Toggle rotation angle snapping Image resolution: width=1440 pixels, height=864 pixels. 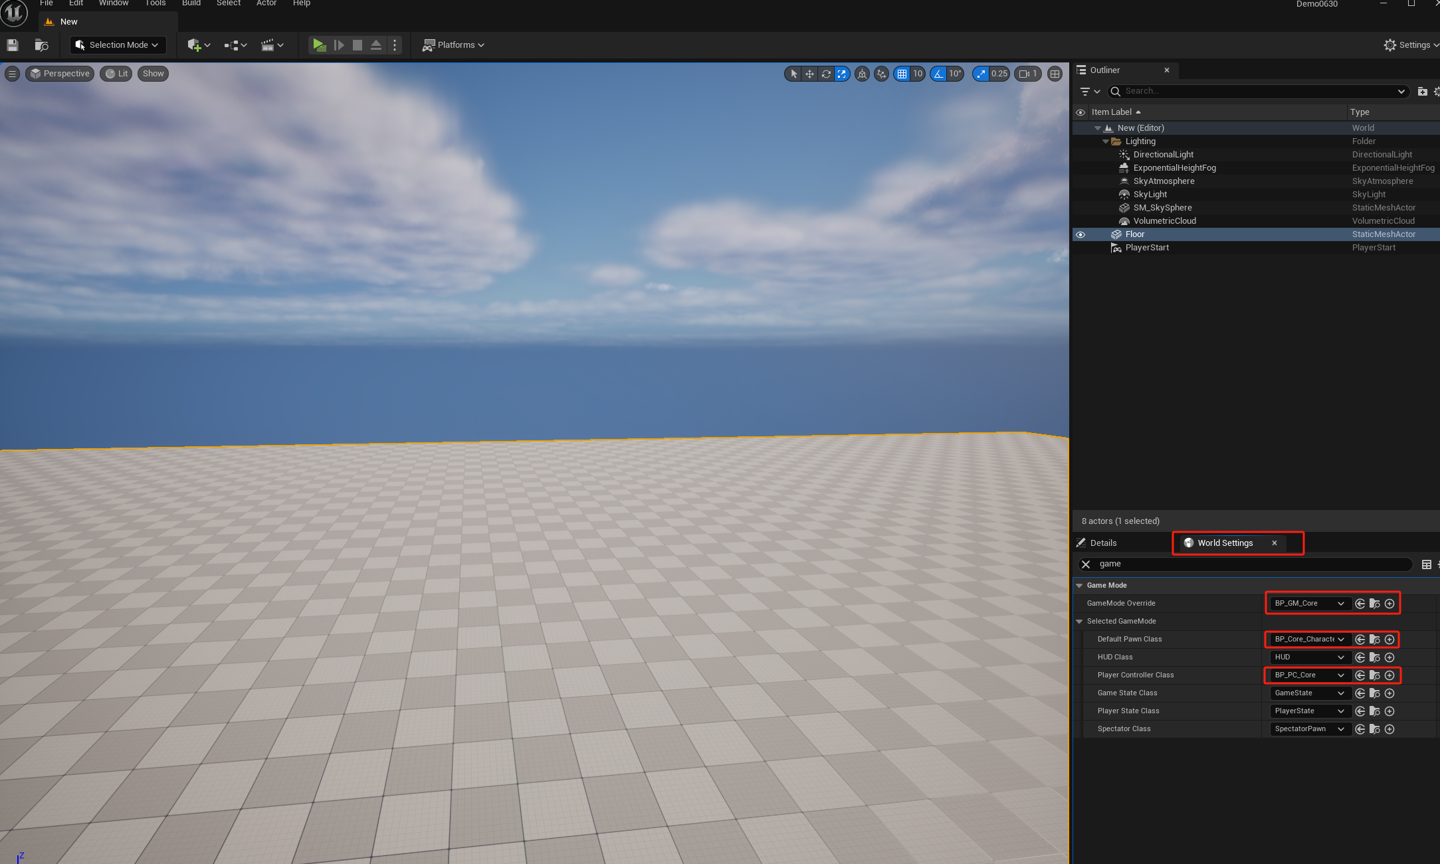(x=938, y=74)
